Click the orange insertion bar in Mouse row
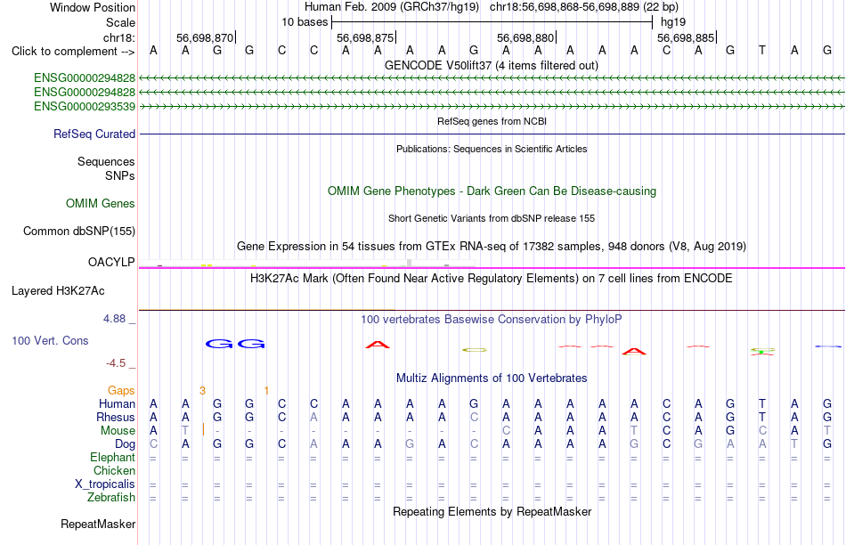Screen dimensions: 846x545 [x=203, y=429]
